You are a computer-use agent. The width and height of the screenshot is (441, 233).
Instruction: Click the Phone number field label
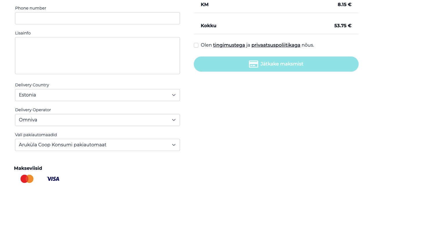coord(30,8)
